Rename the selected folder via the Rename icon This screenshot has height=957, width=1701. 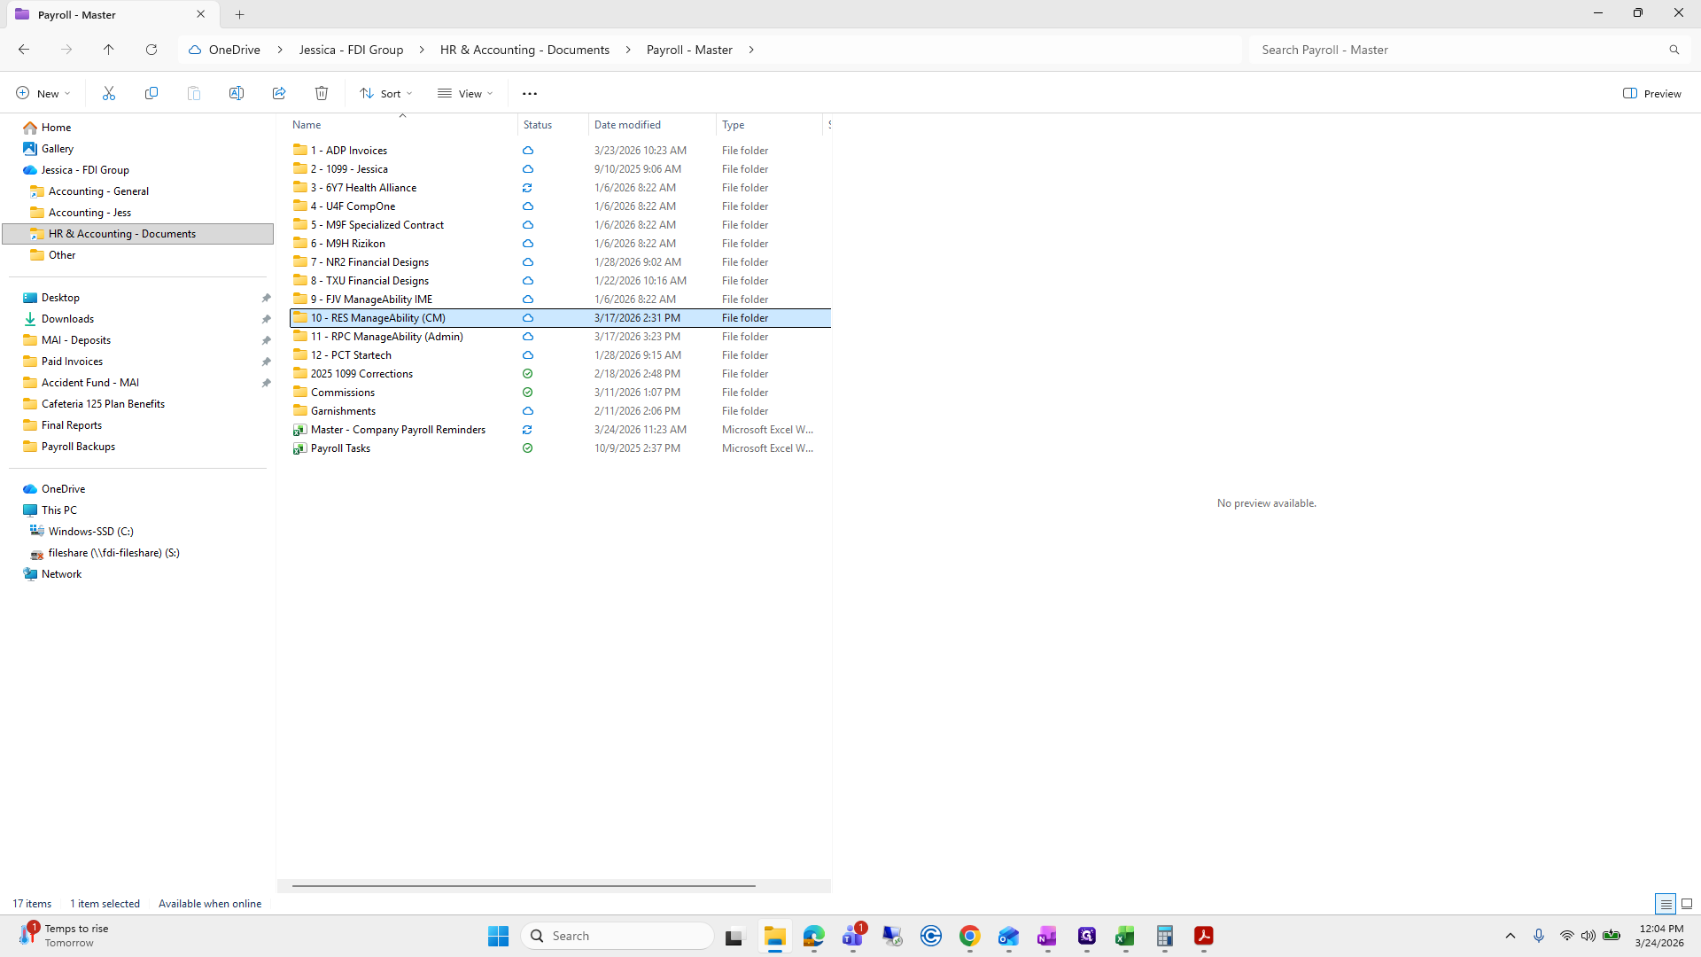tap(237, 93)
